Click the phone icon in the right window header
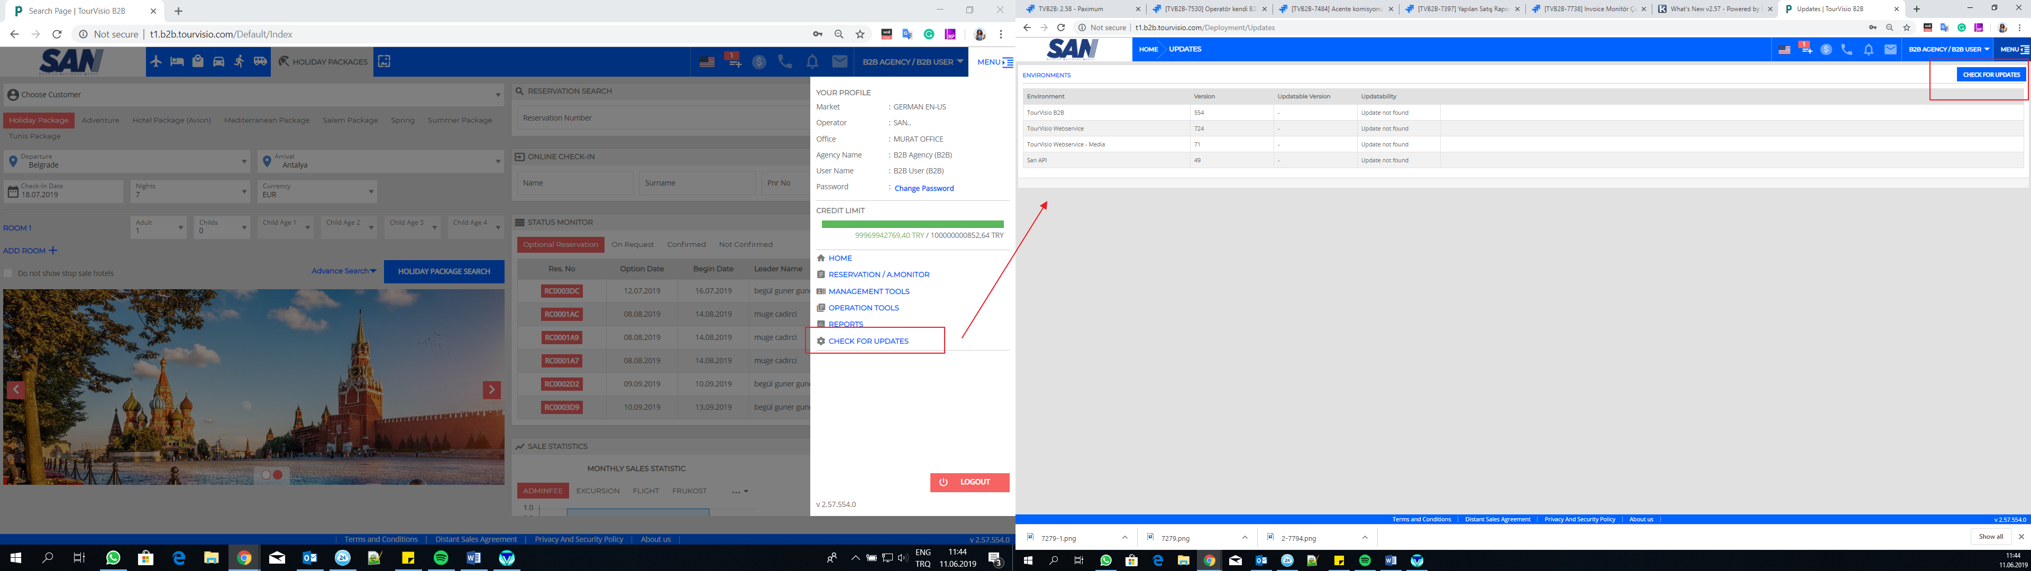Image resolution: width=2031 pixels, height=571 pixels. click(1846, 49)
